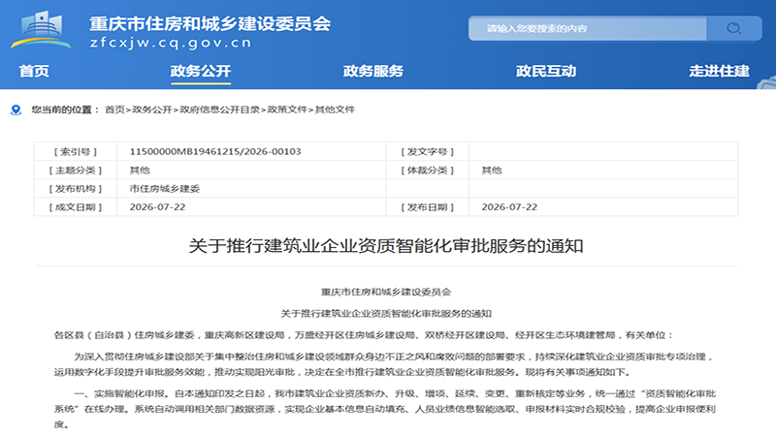Click the site title 重庆市住房和城乡建设委员会

coord(210,23)
